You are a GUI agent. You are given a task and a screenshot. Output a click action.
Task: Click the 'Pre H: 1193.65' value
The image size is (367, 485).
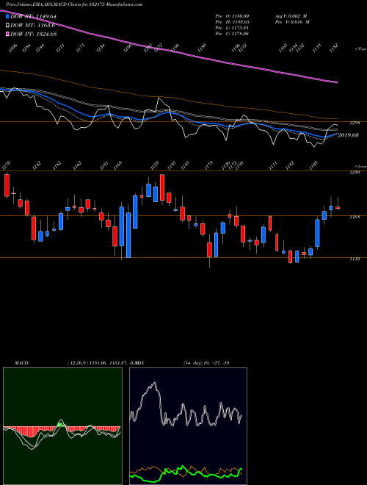tap(232, 22)
